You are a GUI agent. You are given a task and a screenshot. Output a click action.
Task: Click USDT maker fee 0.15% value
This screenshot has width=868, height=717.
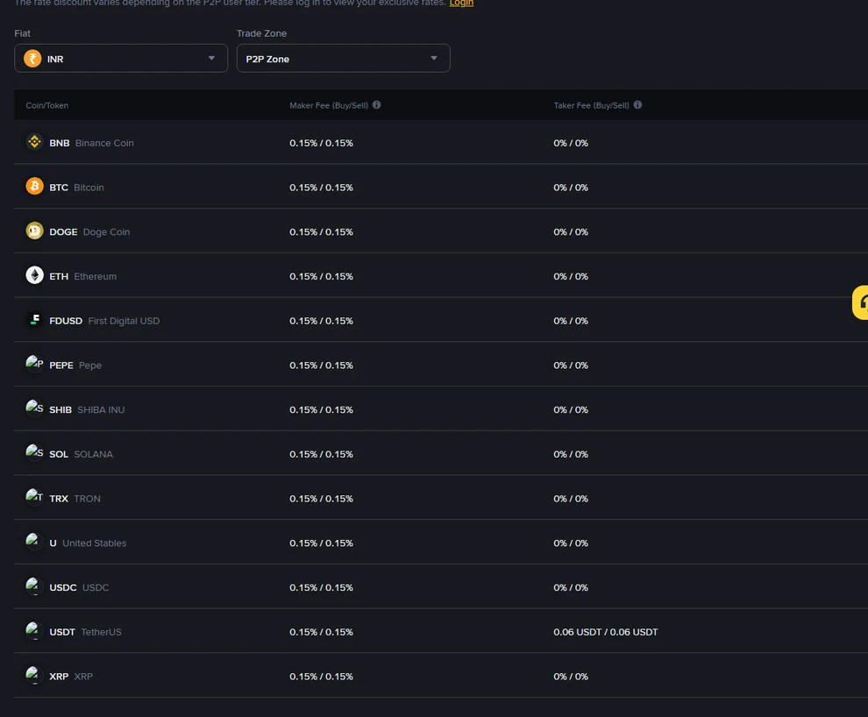point(321,632)
